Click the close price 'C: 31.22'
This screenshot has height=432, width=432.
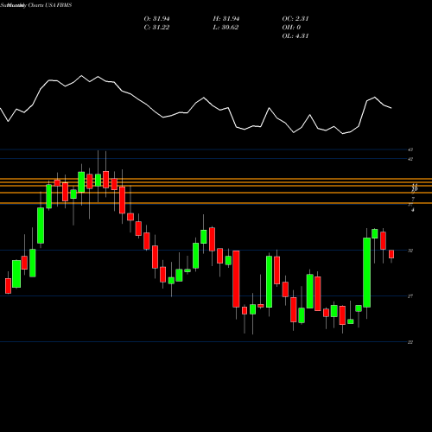(x=156, y=28)
